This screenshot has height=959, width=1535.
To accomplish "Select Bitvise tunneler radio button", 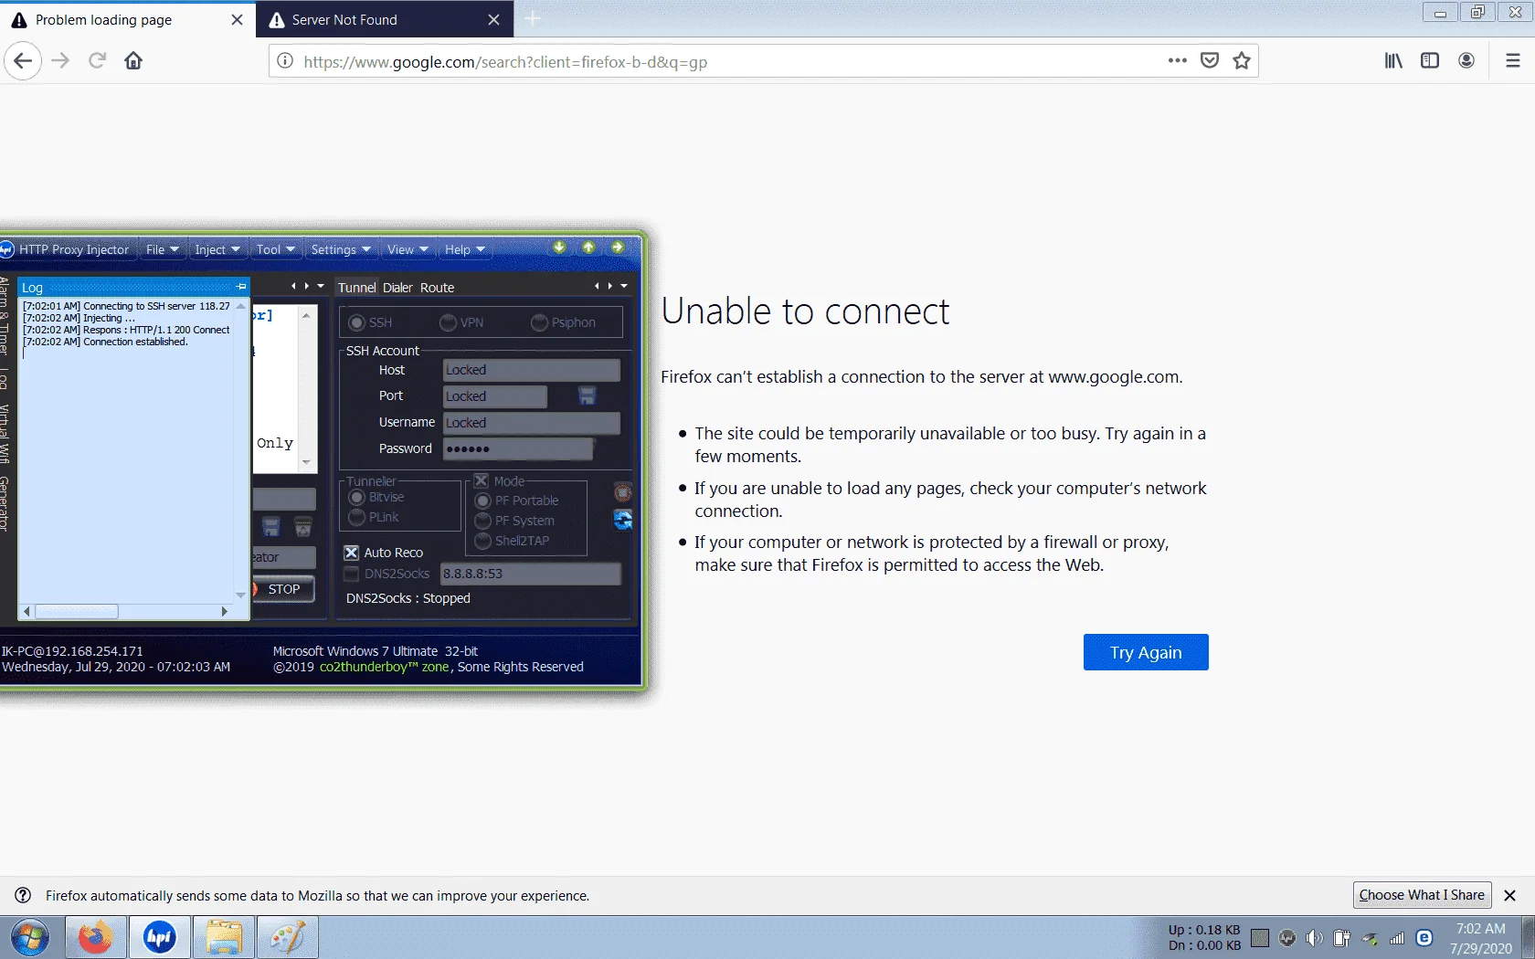I will point(357,497).
